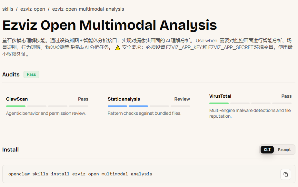Click the Static analysis blue progress bar
The width and height of the screenshot is (298, 187).
(x=128, y=106)
